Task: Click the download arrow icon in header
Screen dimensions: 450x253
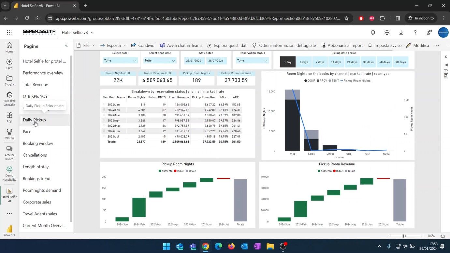Action: pyautogui.click(x=401, y=32)
